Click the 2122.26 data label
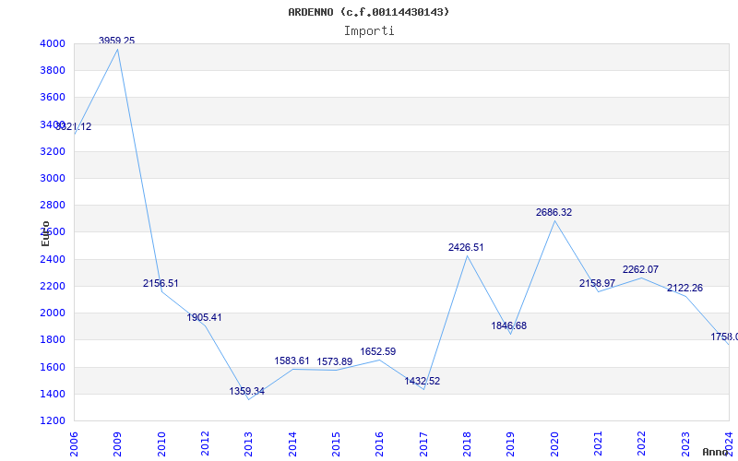The width and height of the screenshot is (738, 461). tap(684, 288)
